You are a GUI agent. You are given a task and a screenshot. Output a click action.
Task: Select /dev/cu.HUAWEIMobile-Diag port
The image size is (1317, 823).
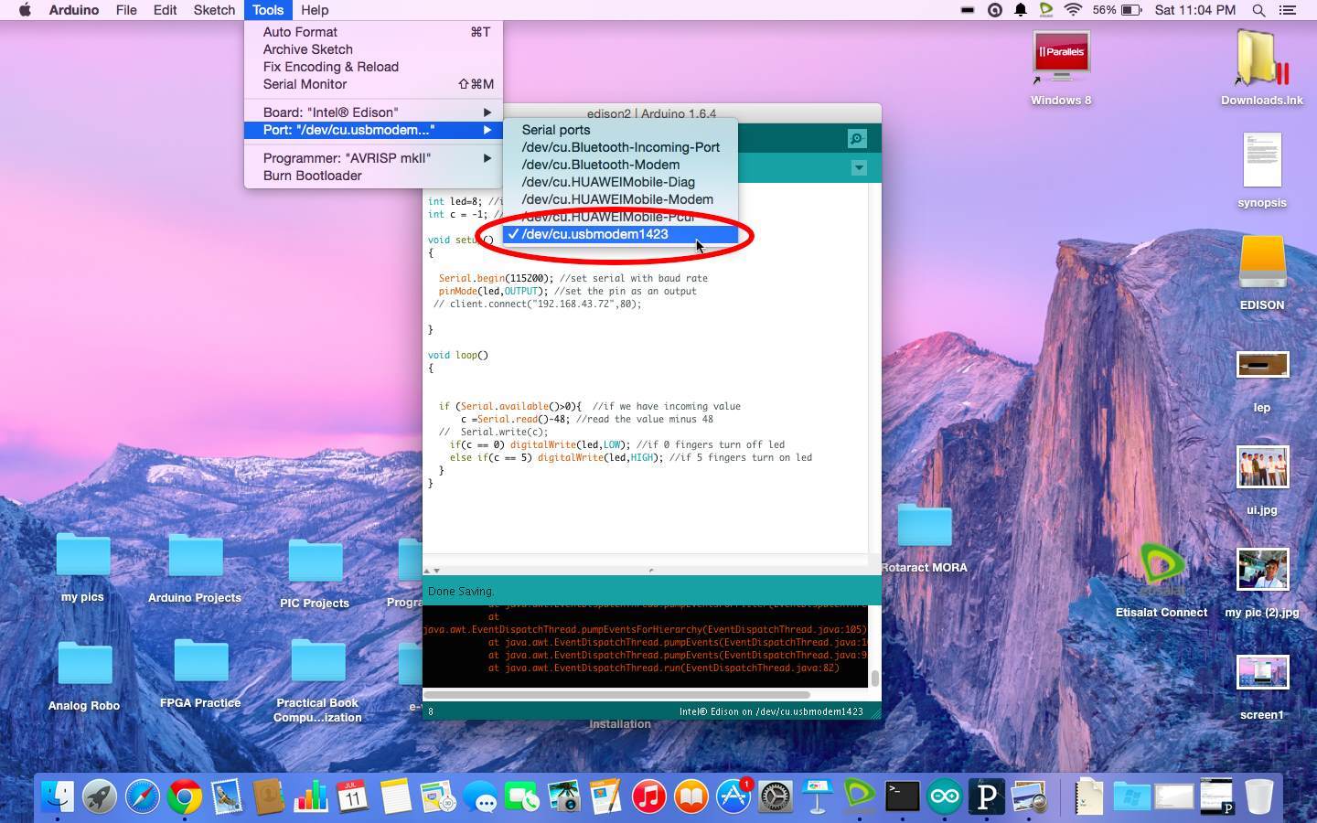tap(620, 182)
